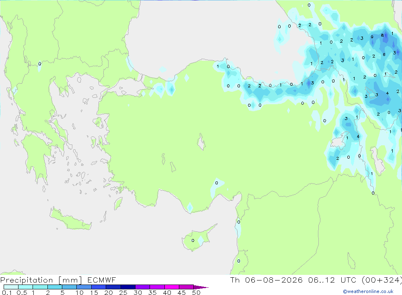The height and width of the screenshot is (295, 402).
Task: Click the "Precipitation [mm]" title text
Action: 41,280
